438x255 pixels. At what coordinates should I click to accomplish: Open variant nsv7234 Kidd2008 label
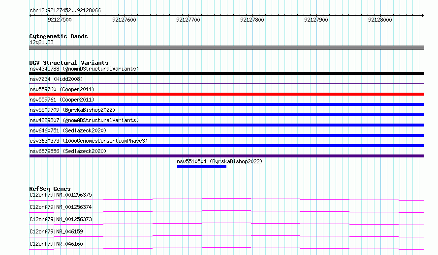tap(56, 79)
